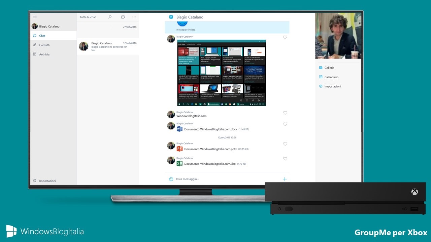This screenshot has height=242, width=431.
Task: Like the xlsx document message
Action: pos(285,159)
